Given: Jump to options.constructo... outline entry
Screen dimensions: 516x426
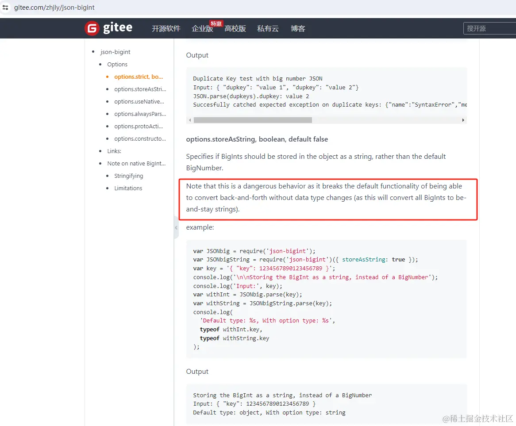Looking at the screenshot, I should tap(140, 139).
